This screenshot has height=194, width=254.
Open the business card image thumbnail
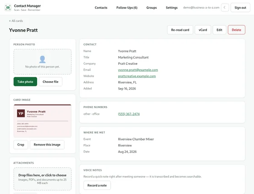43,121
